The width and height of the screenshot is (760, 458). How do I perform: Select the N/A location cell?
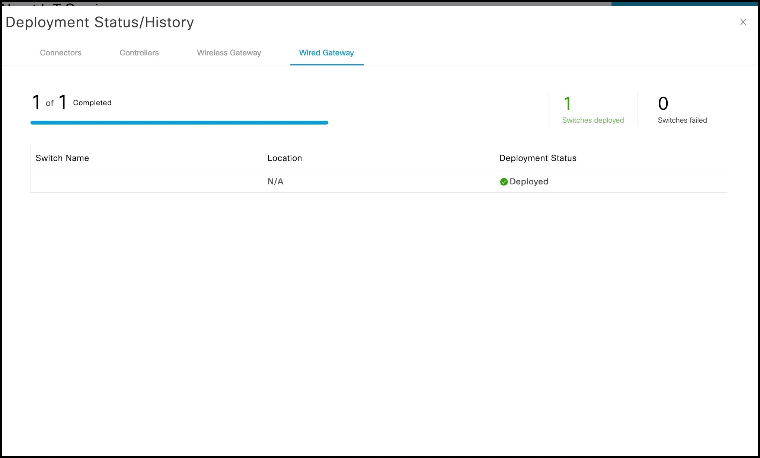point(275,182)
